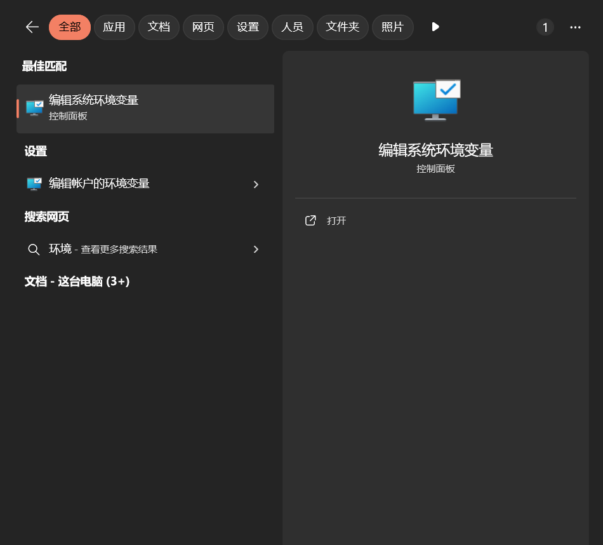This screenshot has width=603, height=545.
Task: Expand the chevron for 编辑帐户的环境变量
Action: (x=256, y=184)
